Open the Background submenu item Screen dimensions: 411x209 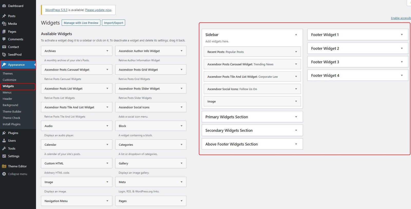point(10,105)
